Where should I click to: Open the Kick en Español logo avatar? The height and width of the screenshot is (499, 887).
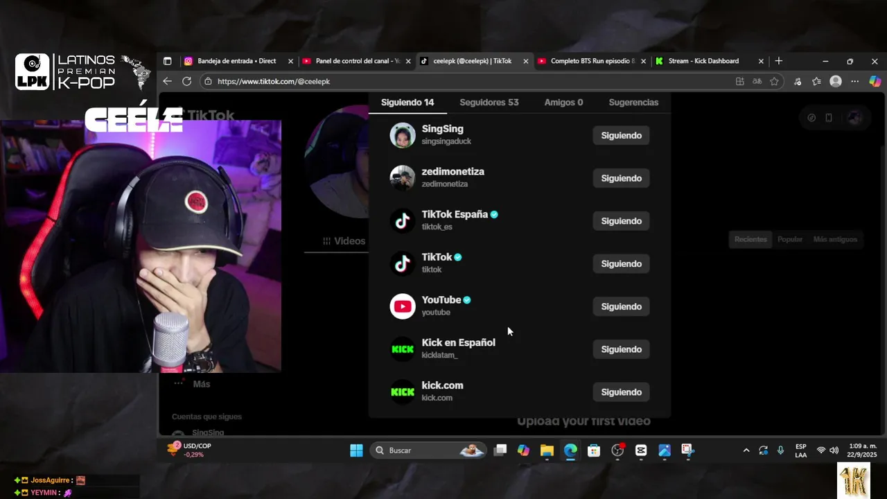click(403, 349)
